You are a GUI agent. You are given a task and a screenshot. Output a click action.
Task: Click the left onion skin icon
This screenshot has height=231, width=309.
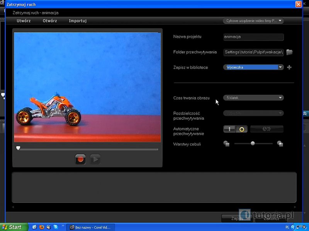point(226,144)
